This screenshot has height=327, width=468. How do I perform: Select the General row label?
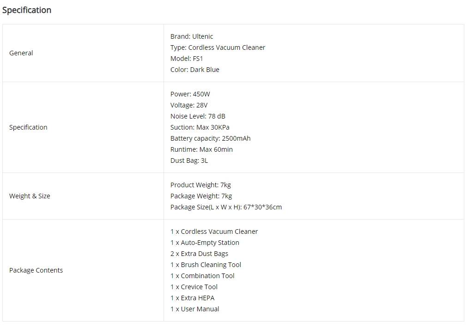(x=21, y=53)
